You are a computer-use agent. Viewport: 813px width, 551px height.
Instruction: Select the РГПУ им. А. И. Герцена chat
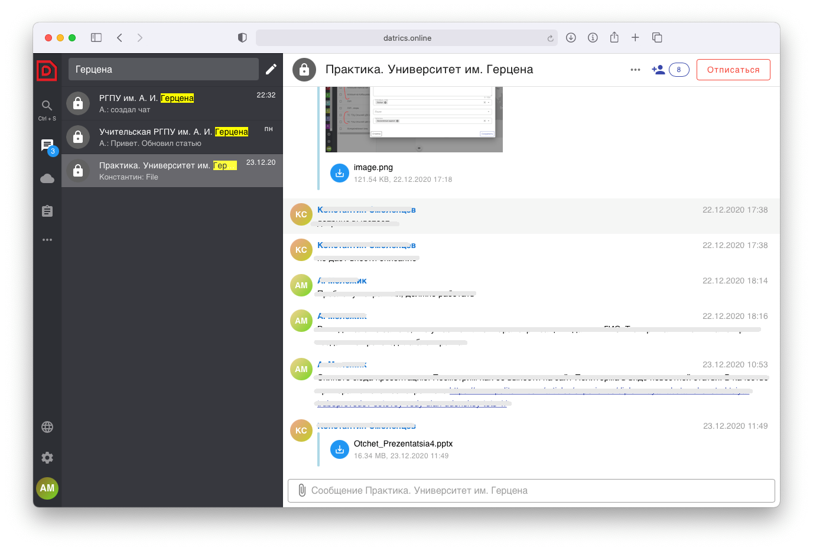[172, 103]
